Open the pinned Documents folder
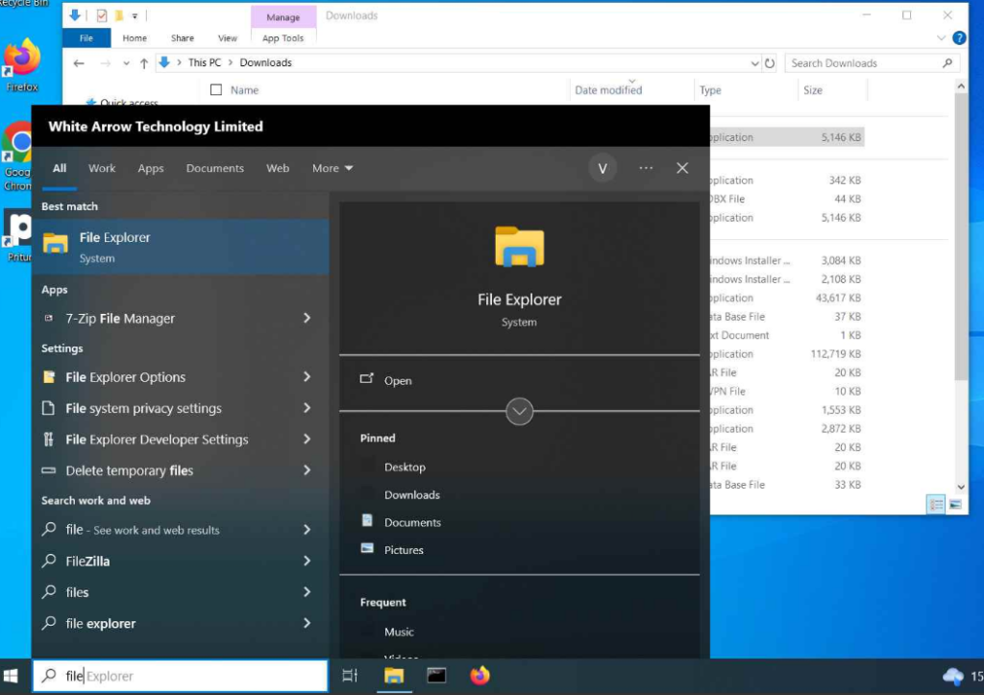This screenshot has height=695, width=984. pos(412,522)
